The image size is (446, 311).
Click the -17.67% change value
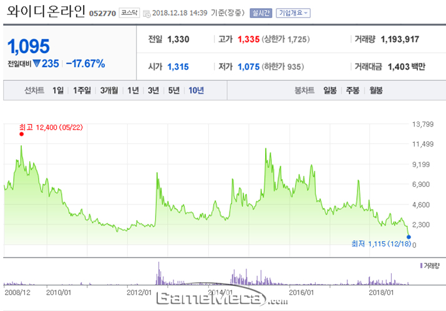pyautogui.click(x=85, y=64)
